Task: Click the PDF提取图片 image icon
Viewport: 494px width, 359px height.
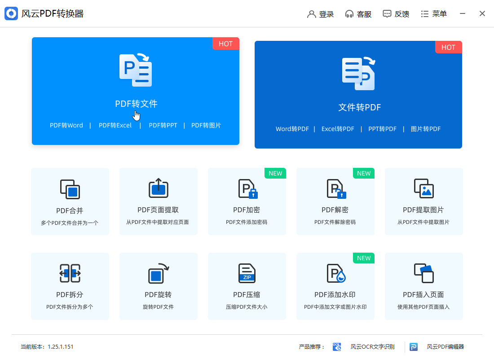Action: pyautogui.click(x=424, y=188)
